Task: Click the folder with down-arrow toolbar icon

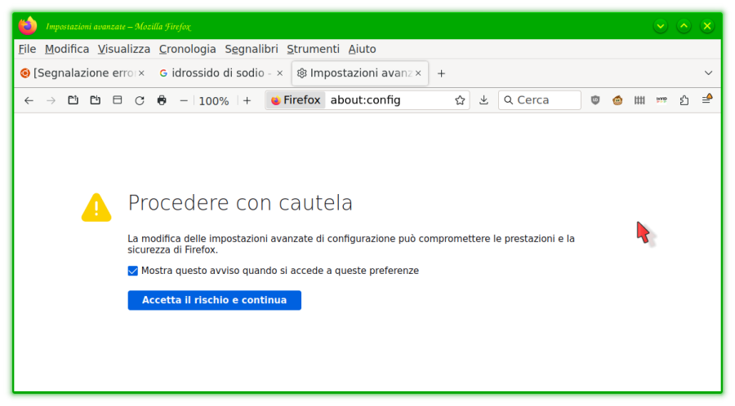Action: point(96,100)
